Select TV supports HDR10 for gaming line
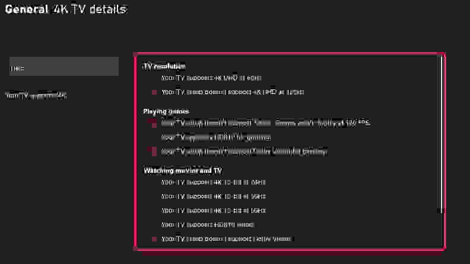Viewport: 470px width, 264px height. (x=216, y=137)
